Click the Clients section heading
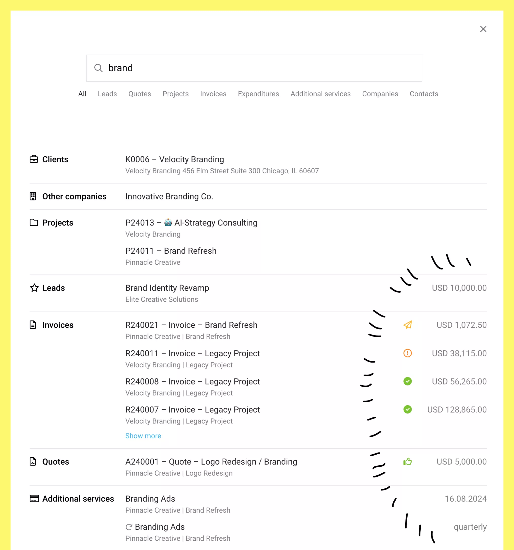The width and height of the screenshot is (514, 550). click(55, 159)
